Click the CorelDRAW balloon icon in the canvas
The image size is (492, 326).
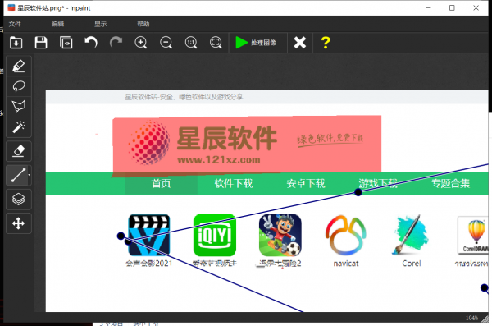click(x=473, y=235)
